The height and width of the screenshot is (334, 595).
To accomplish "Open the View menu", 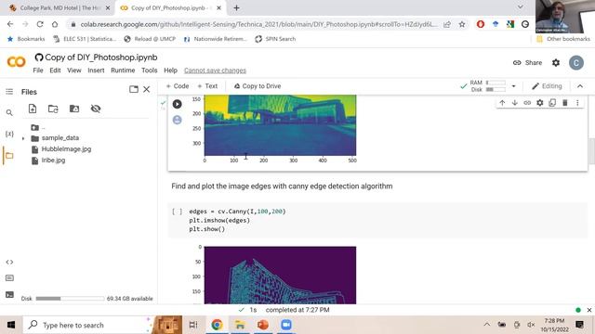I will click(x=74, y=71).
